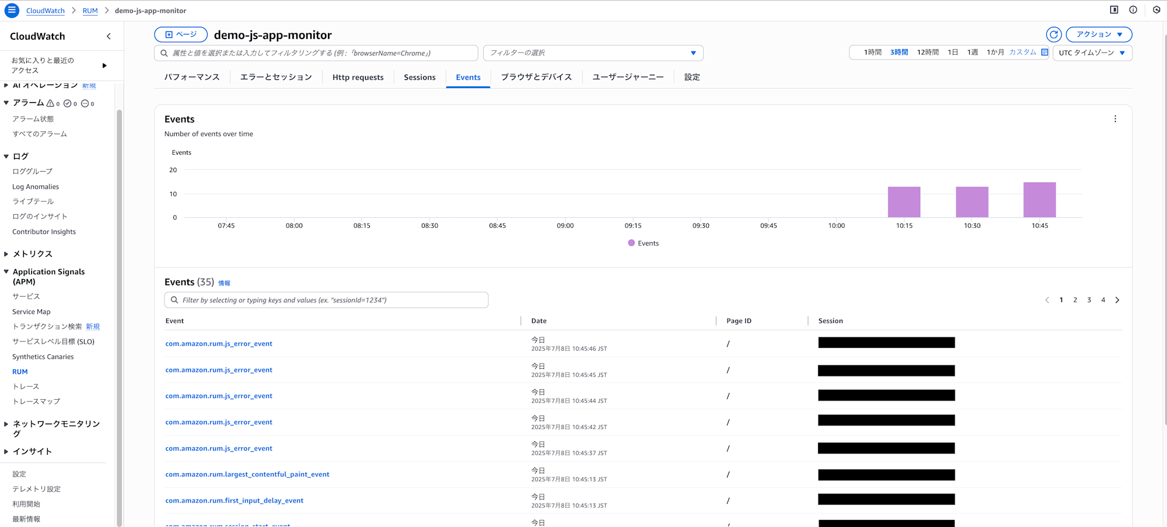The height and width of the screenshot is (527, 1167).
Task: Click the refresh icon next to アクション
Action: [1053, 34]
